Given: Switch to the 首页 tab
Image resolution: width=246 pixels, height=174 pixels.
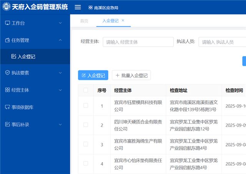Looking at the screenshot, I should point(84,21).
